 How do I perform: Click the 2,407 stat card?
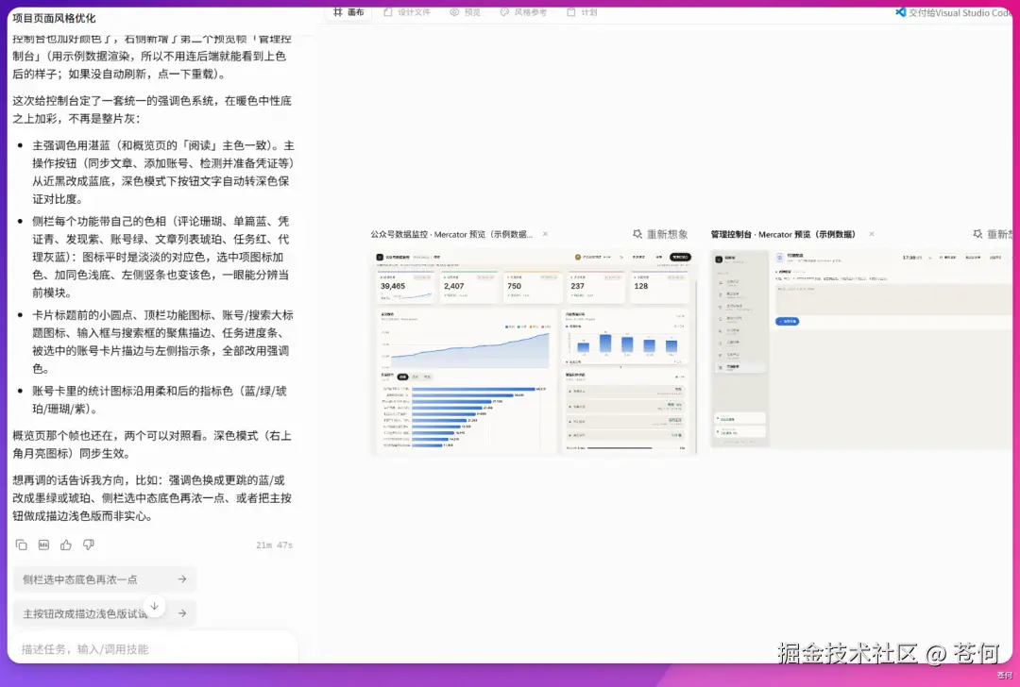point(469,287)
